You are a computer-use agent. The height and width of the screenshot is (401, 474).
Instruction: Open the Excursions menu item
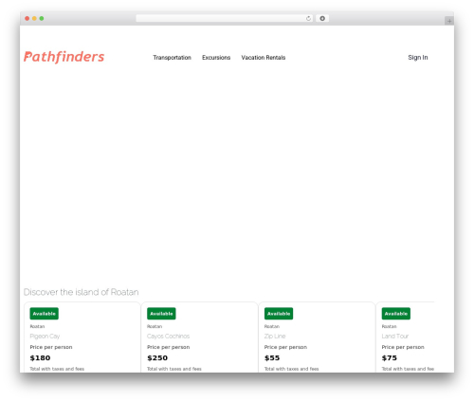[216, 58]
